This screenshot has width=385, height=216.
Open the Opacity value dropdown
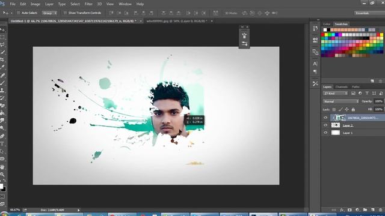(378, 101)
